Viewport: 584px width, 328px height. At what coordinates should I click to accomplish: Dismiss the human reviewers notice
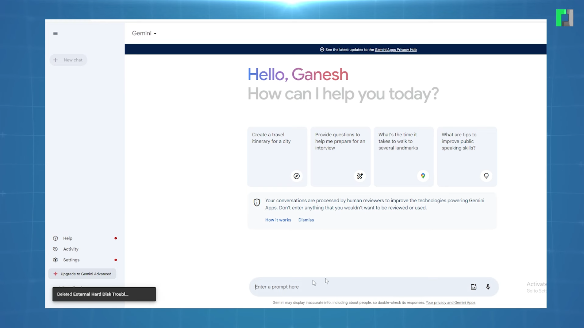click(x=306, y=220)
